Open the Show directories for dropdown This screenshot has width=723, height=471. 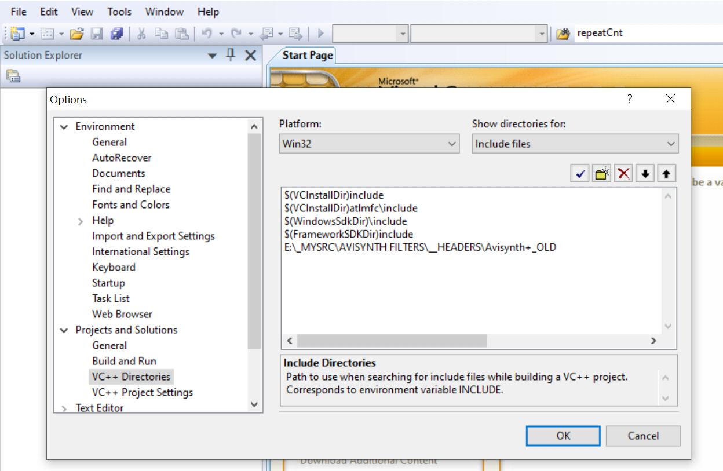point(575,144)
